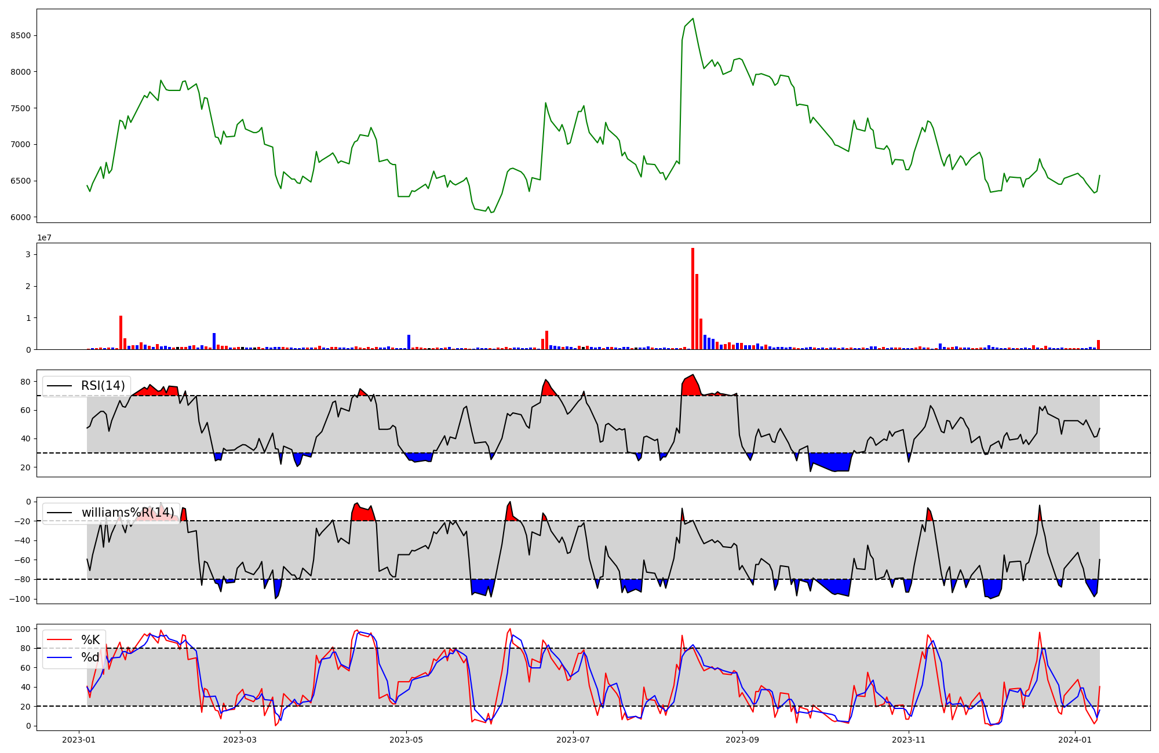This screenshot has height=753, width=1159.
Task: Click the tall blue volume bar near 2023-05
Action: pos(409,342)
